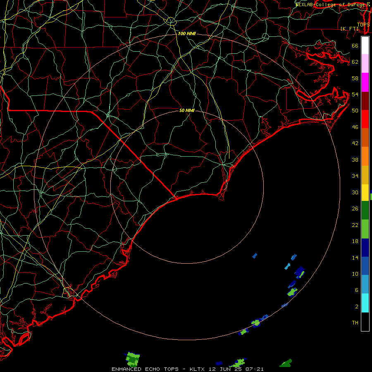Click the '[K FT]' units label
Viewport: 372px width, 372px height.
pyautogui.click(x=350, y=29)
